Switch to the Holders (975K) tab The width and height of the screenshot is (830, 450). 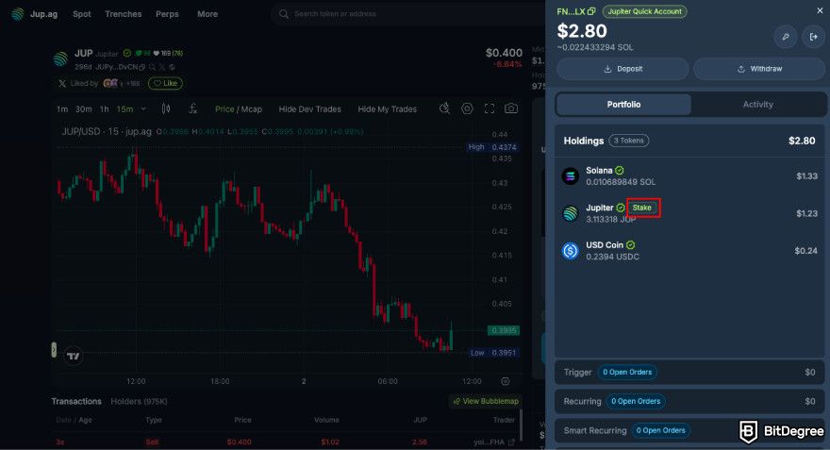[x=139, y=401]
